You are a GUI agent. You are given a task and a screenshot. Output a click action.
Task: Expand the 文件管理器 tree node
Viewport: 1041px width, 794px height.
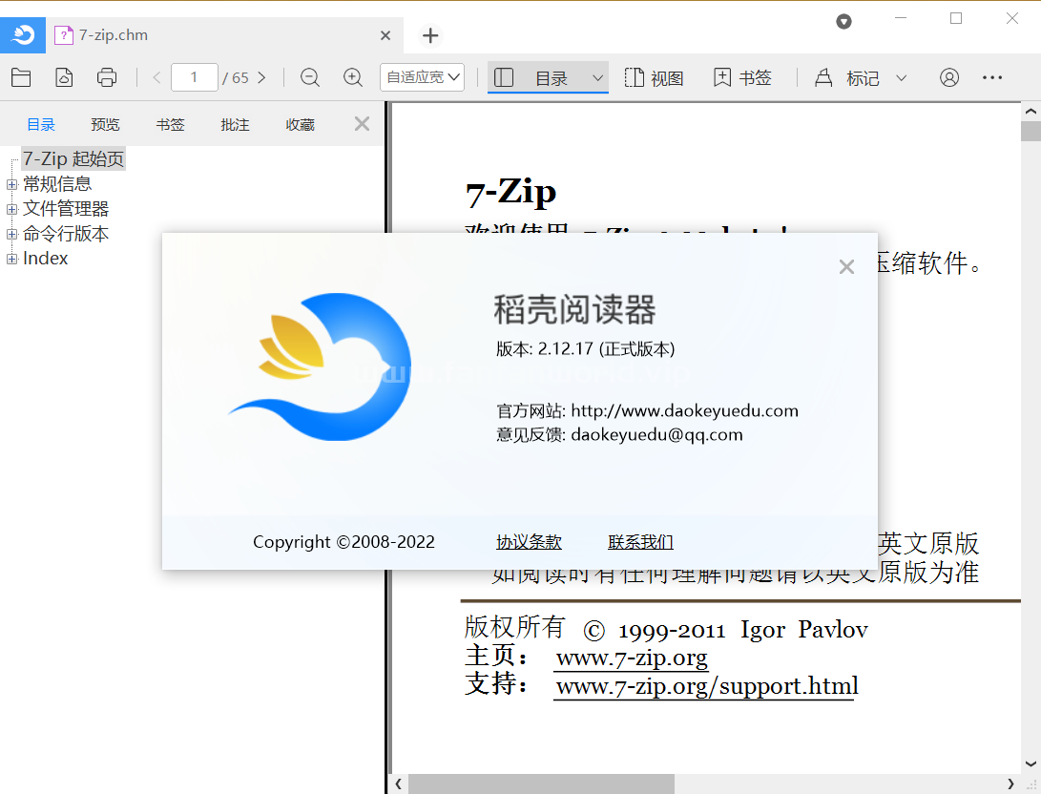pos(12,209)
